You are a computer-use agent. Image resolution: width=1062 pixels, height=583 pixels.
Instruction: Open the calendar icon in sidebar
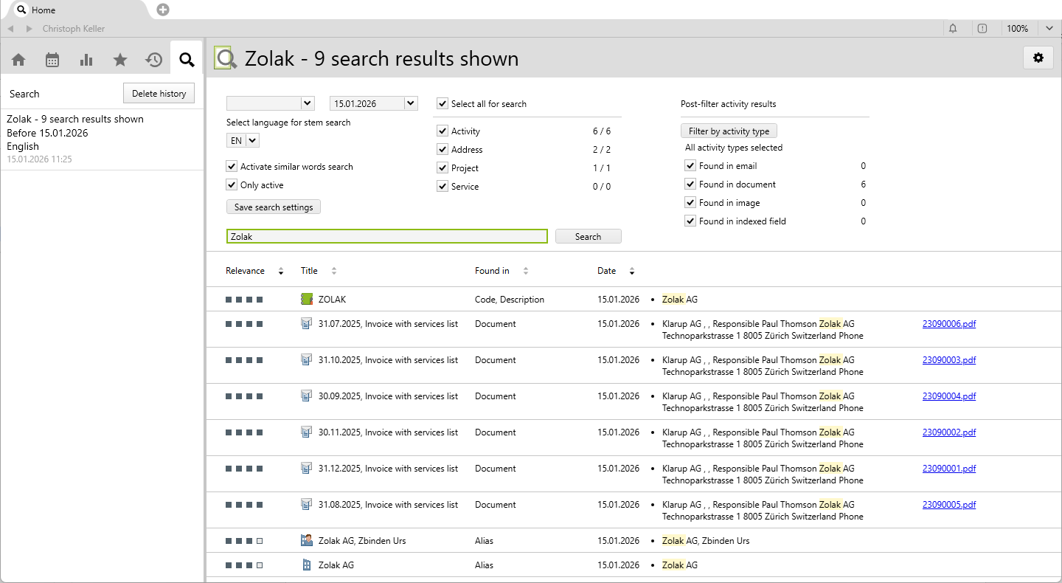point(52,60)
